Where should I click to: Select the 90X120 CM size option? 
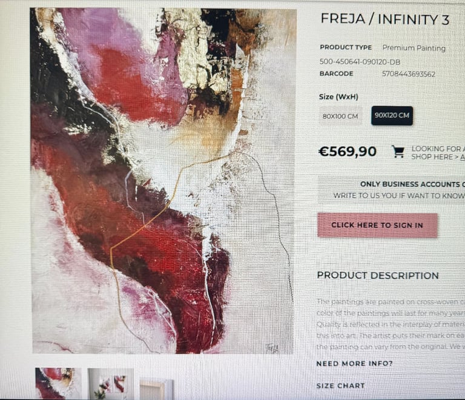point(392,115)
